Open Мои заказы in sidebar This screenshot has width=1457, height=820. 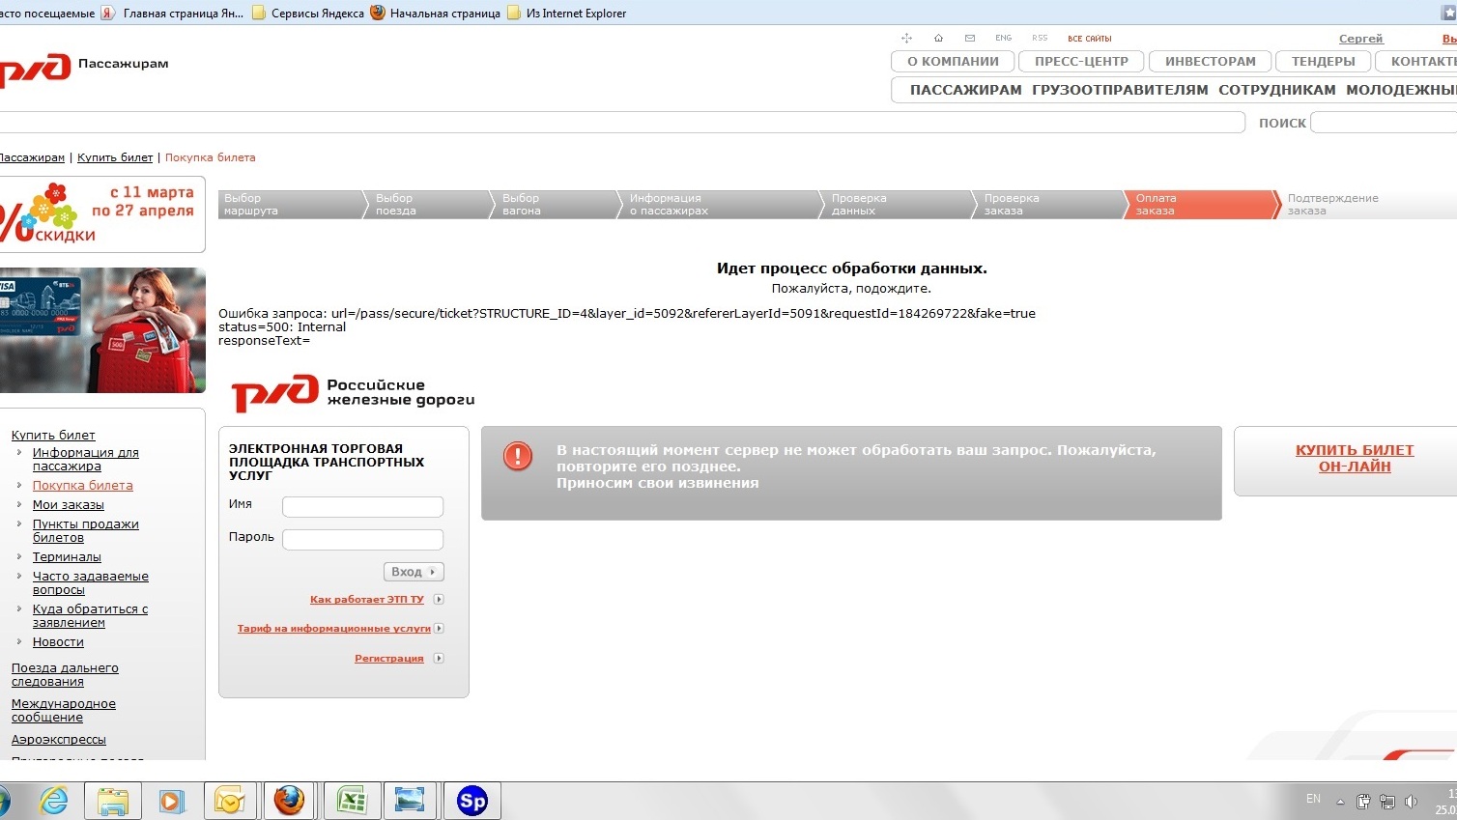68,505
